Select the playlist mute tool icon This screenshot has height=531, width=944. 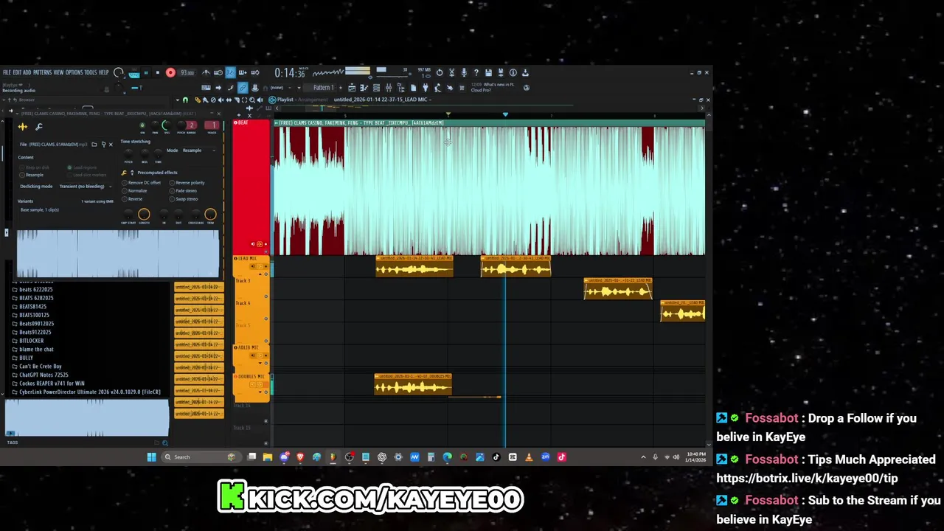pos(221,100)
